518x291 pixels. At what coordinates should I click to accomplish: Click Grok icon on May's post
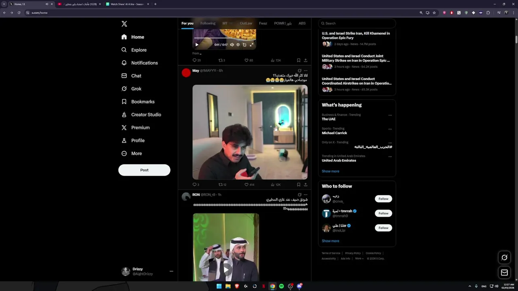pyautogui.click(x=299, y=71)
